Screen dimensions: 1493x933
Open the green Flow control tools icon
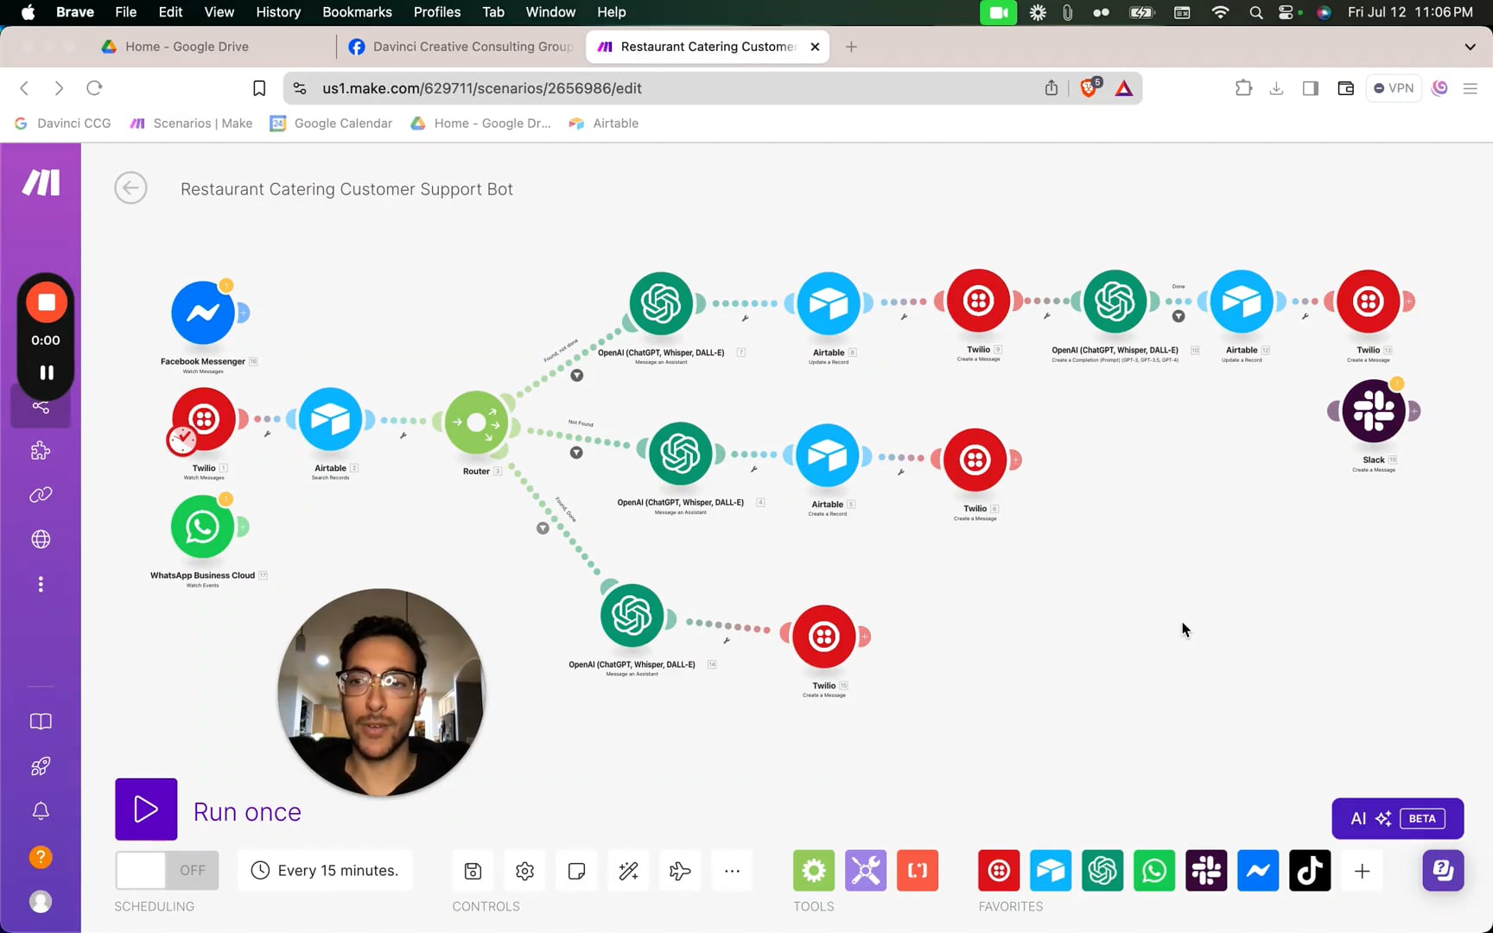tap(814, 871)
